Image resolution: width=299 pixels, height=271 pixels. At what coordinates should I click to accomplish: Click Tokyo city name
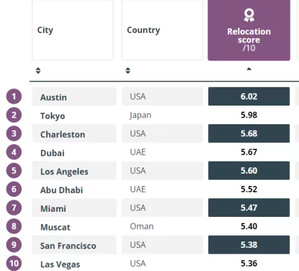coord(53,116)
